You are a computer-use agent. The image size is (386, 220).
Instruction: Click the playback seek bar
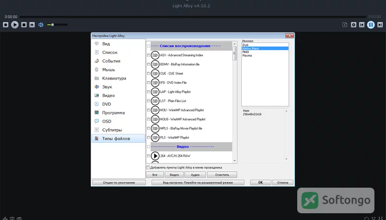pyautogui.click(x=193, y=17)
